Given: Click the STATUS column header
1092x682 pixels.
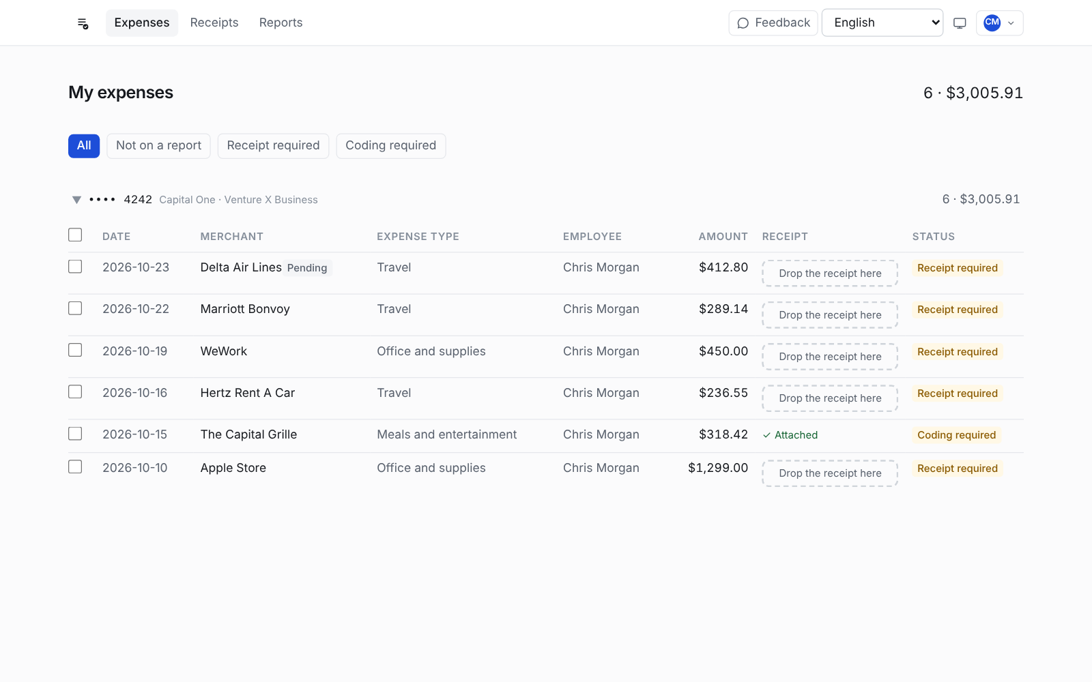Looking at the screenshot, I should pyautogui.click(x=934, y=237).
